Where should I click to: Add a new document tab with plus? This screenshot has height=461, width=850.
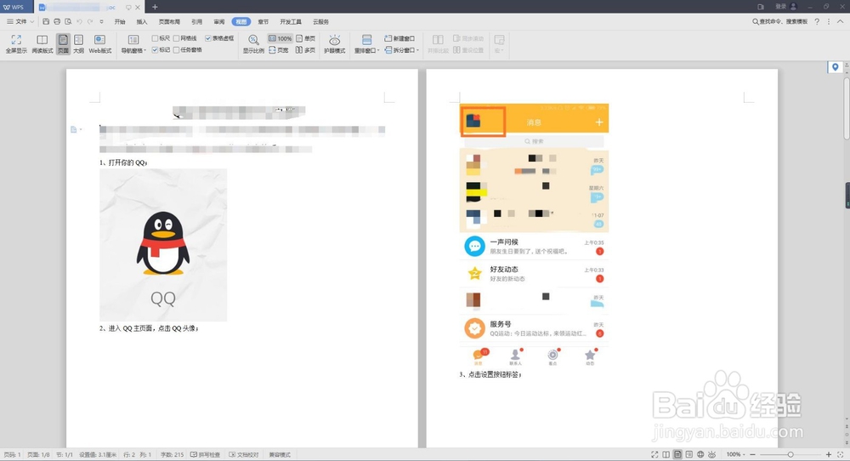click(155, 7)
